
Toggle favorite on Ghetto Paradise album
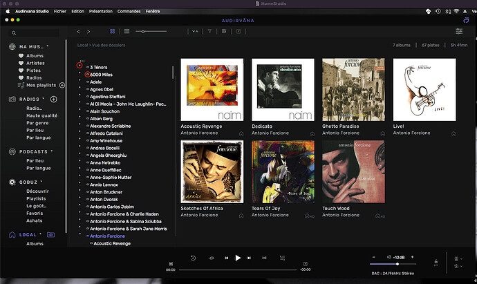pos(383,133)
